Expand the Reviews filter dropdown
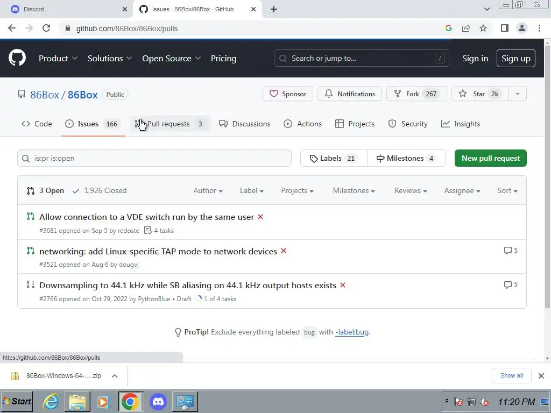Image resolution: width=551 pixels, height=413 pixels. tap(411, 190)
